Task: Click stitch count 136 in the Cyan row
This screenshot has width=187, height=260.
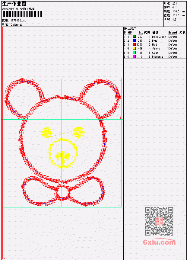Action: click(x=140, y=53)
